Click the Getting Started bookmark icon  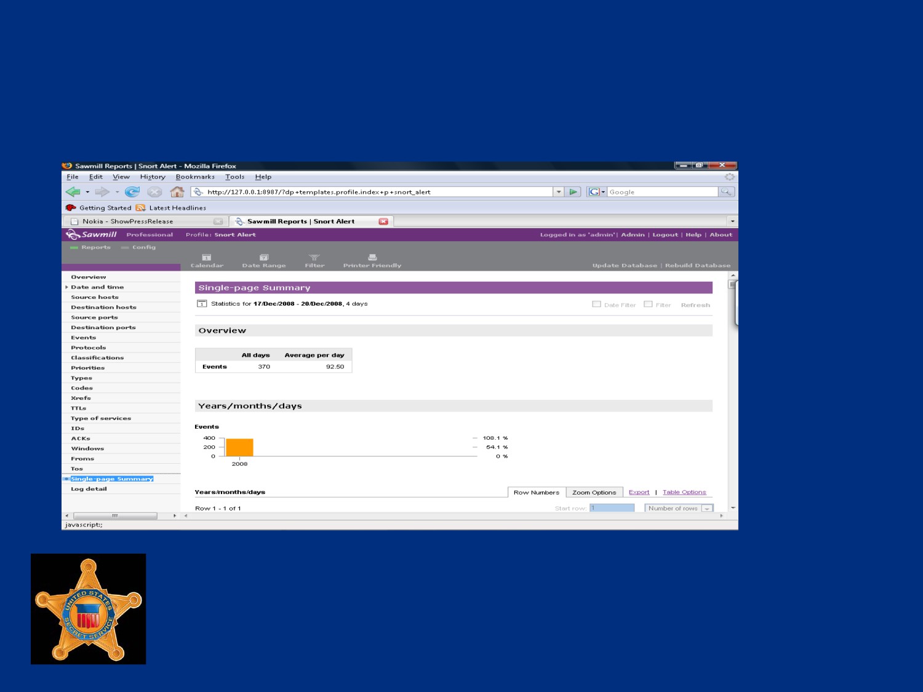coord(71,208)
